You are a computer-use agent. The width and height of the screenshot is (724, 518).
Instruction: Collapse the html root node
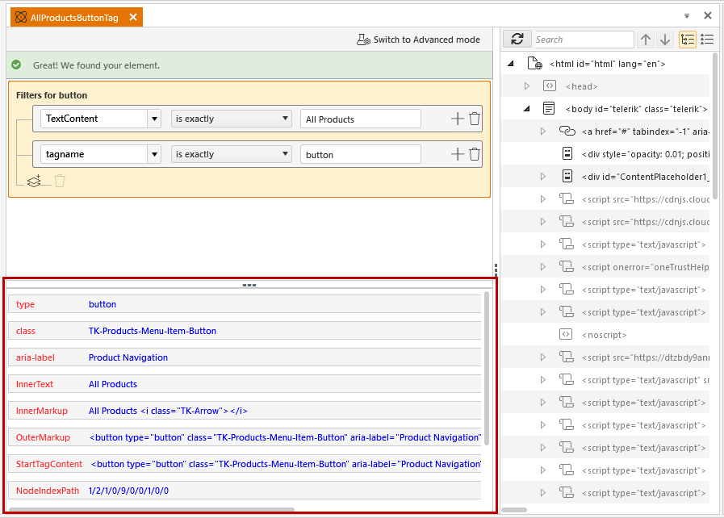pos(511,64)
